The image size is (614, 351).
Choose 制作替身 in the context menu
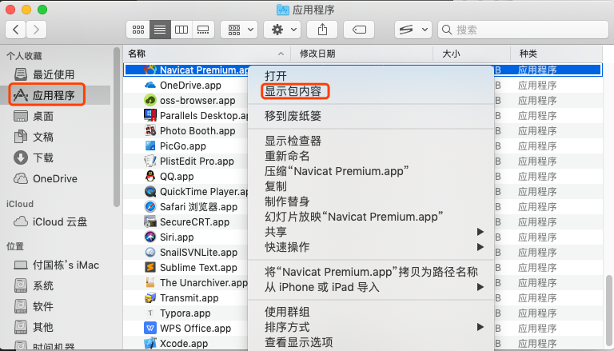click(x=287, y=201)
